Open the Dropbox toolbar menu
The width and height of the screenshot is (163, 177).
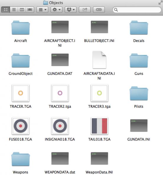pyautogui.click(x=71, y=10)
